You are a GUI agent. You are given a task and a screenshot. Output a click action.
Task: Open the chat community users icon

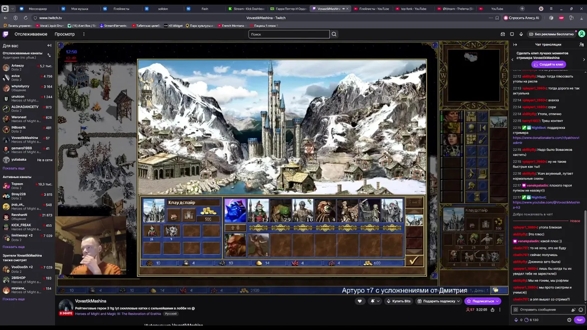pyautogui.click(x=581, y=44)
